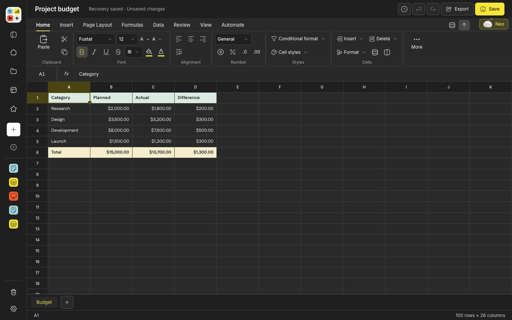Screen dimensions: 512x320
Task: Open the fill color bucket
Action: (x=149, y=52)
